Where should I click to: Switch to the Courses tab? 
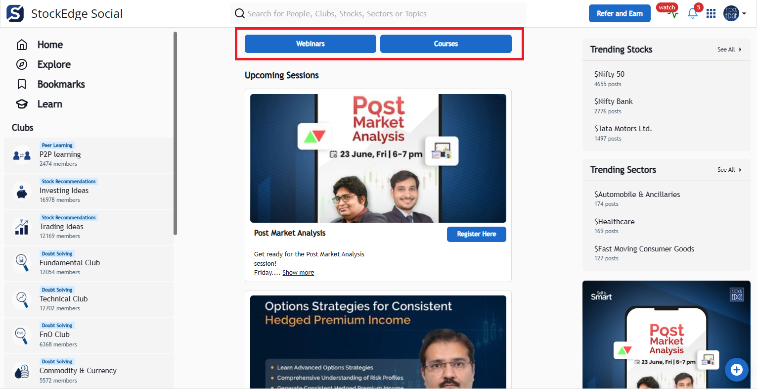(x=446, y=44)
